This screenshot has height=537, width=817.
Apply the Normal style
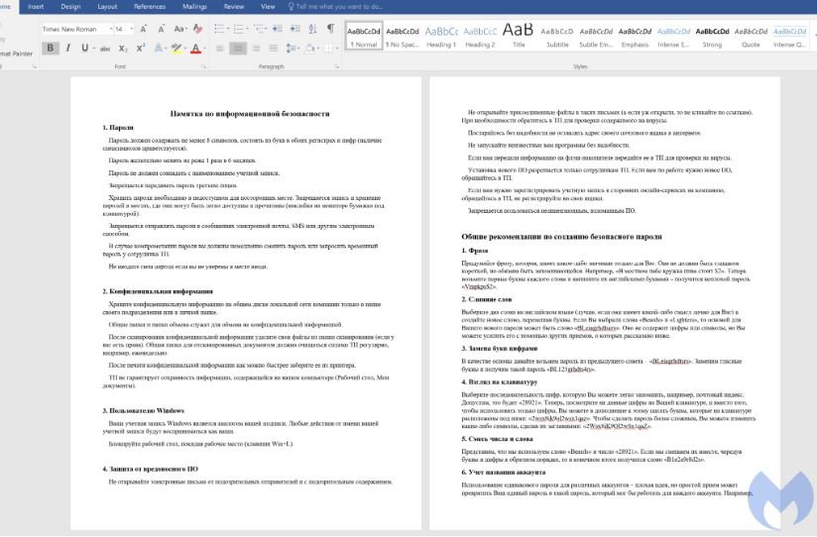point(364,37)
